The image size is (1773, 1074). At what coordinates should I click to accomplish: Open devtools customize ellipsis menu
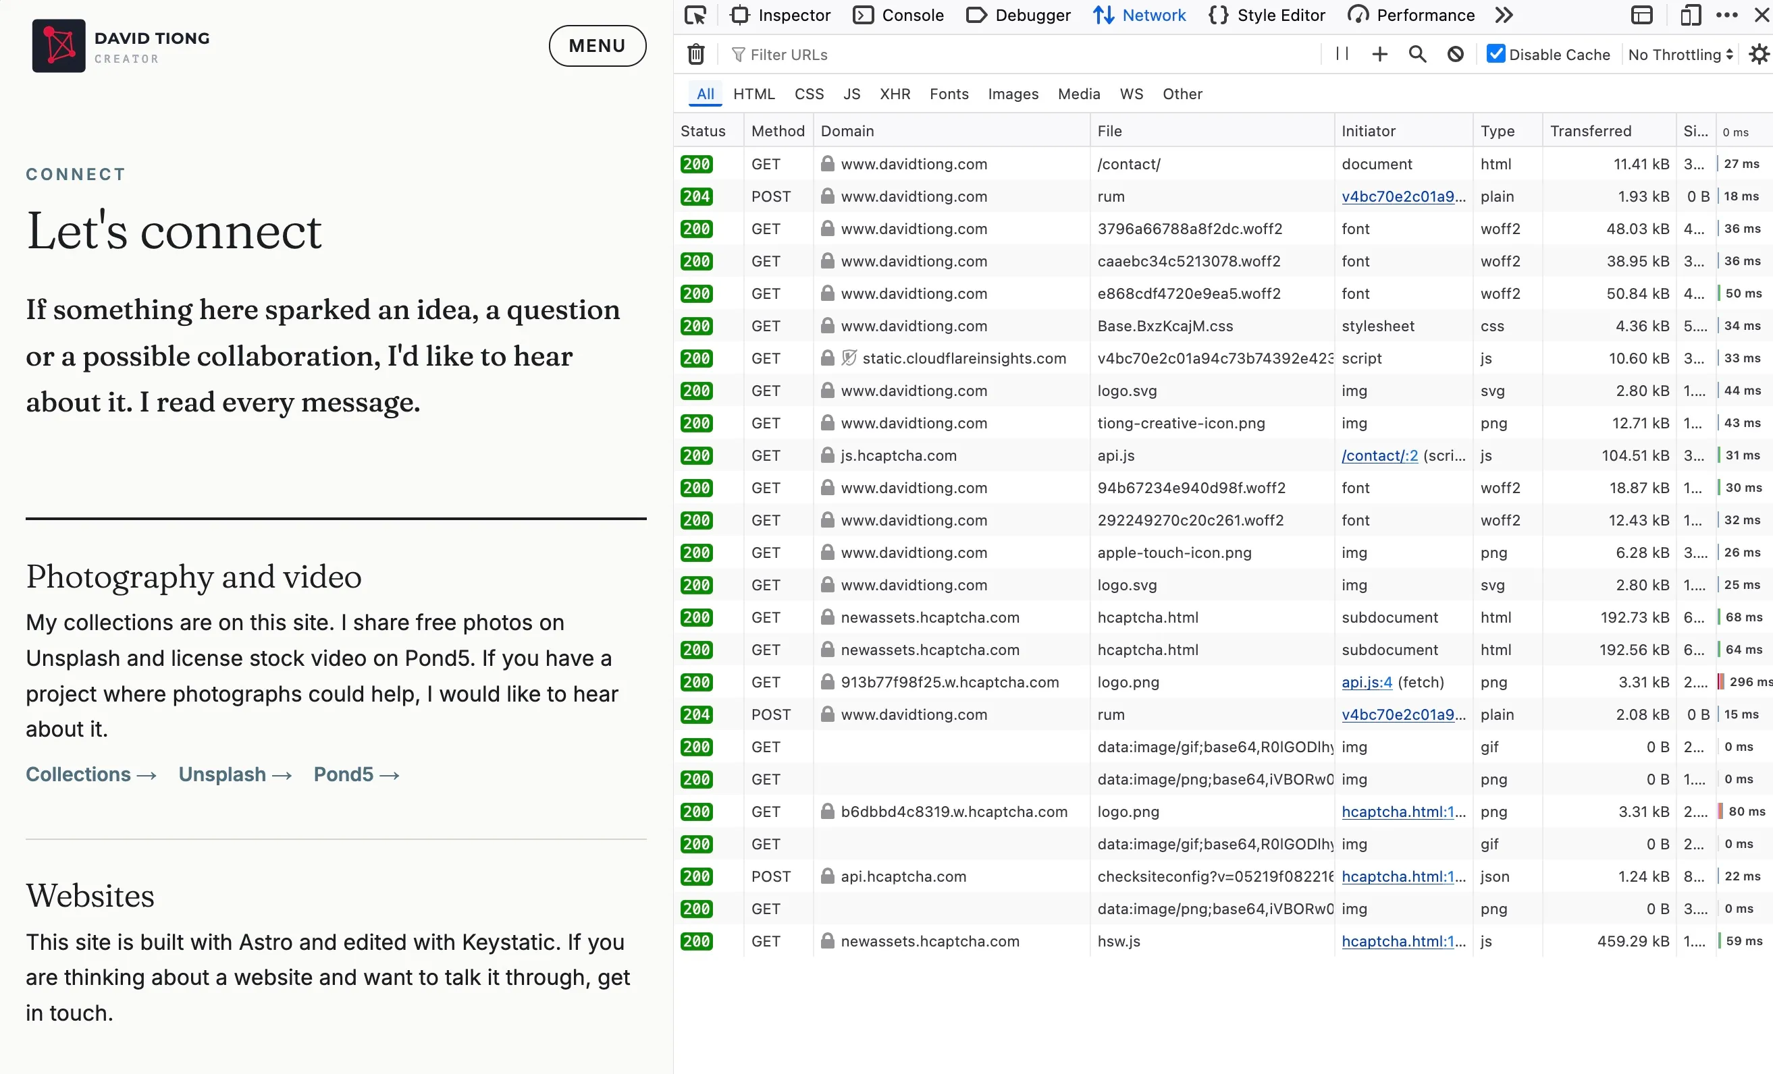tap(1727, 15)
